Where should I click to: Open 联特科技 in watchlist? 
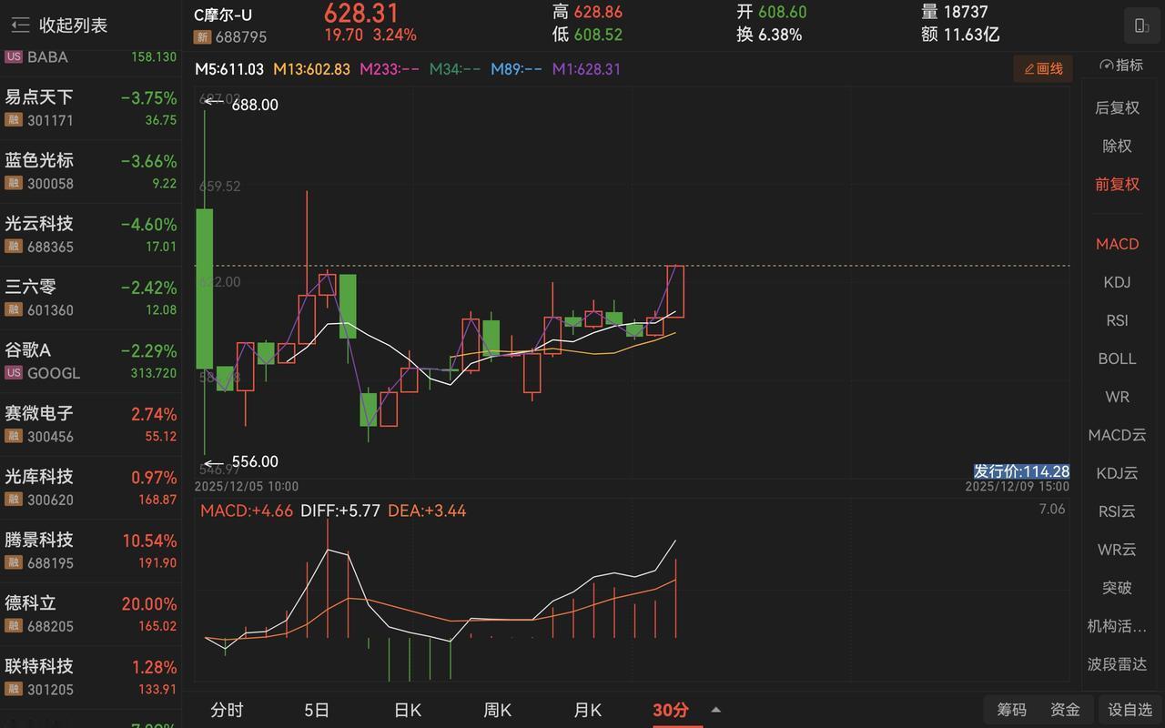tap(91, 677)
